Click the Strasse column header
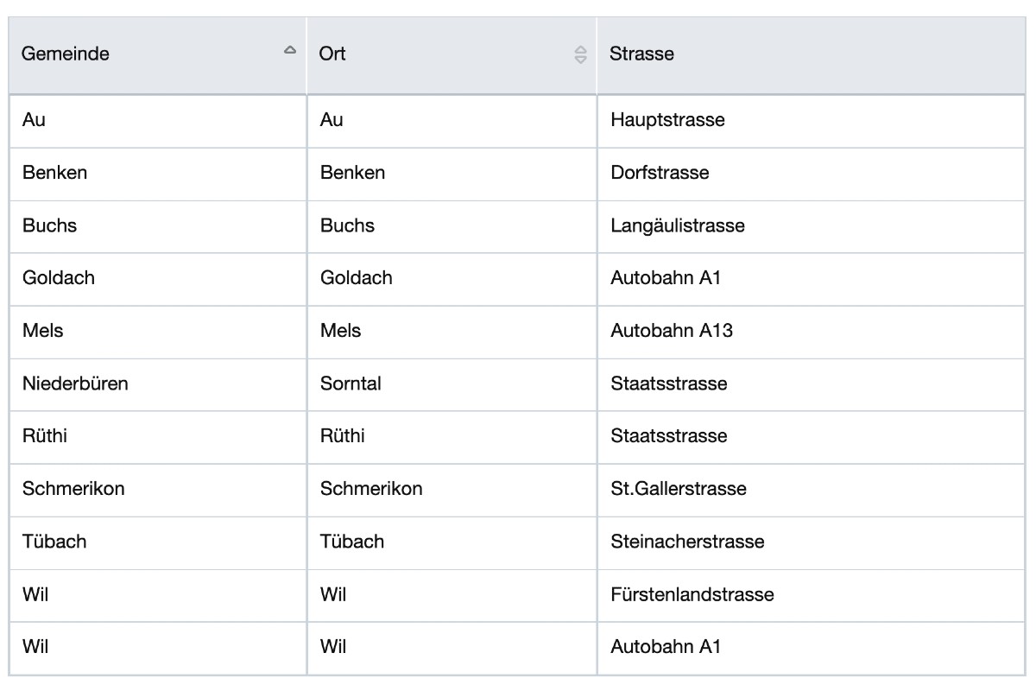The height and width of the screenshot is (691, 1036). (641, 54)
